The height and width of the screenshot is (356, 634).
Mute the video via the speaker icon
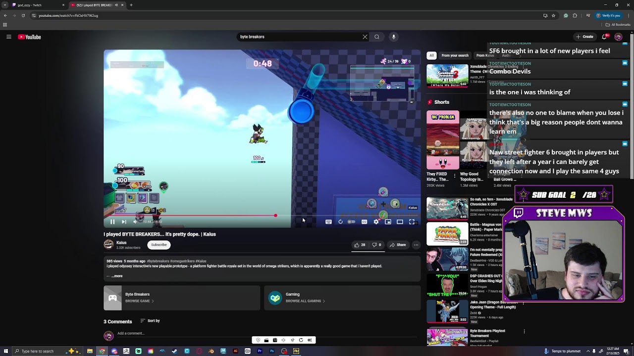coord(135,222)
